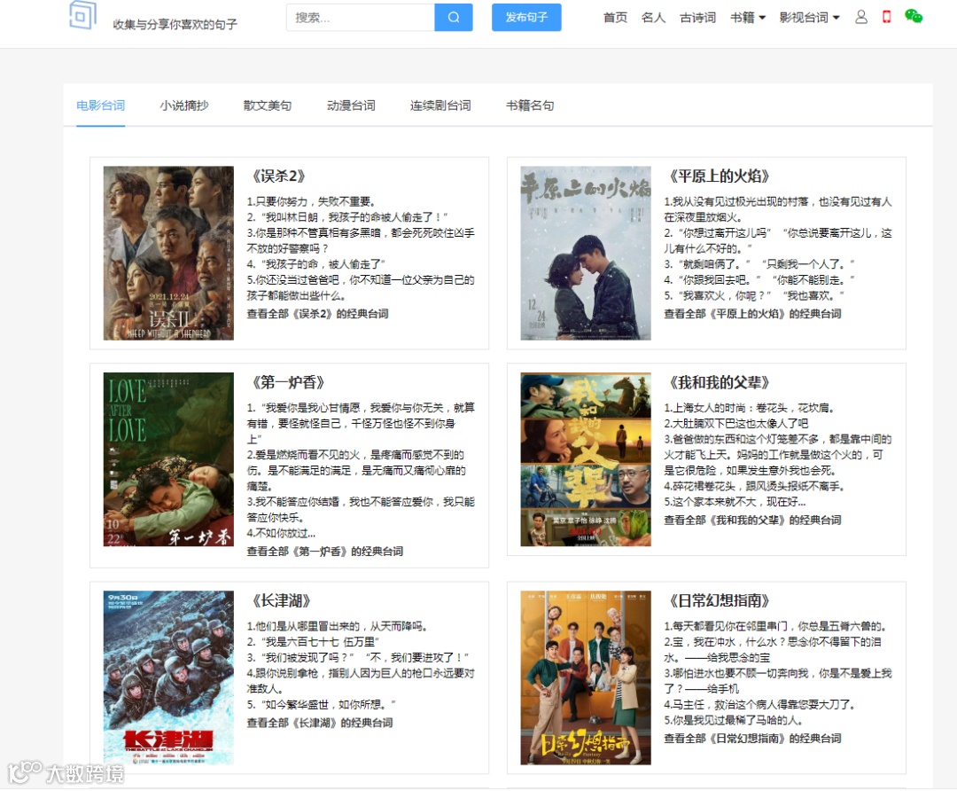Open the user account icon
Viewport: 957px width, 791px height.
point(861,17)
